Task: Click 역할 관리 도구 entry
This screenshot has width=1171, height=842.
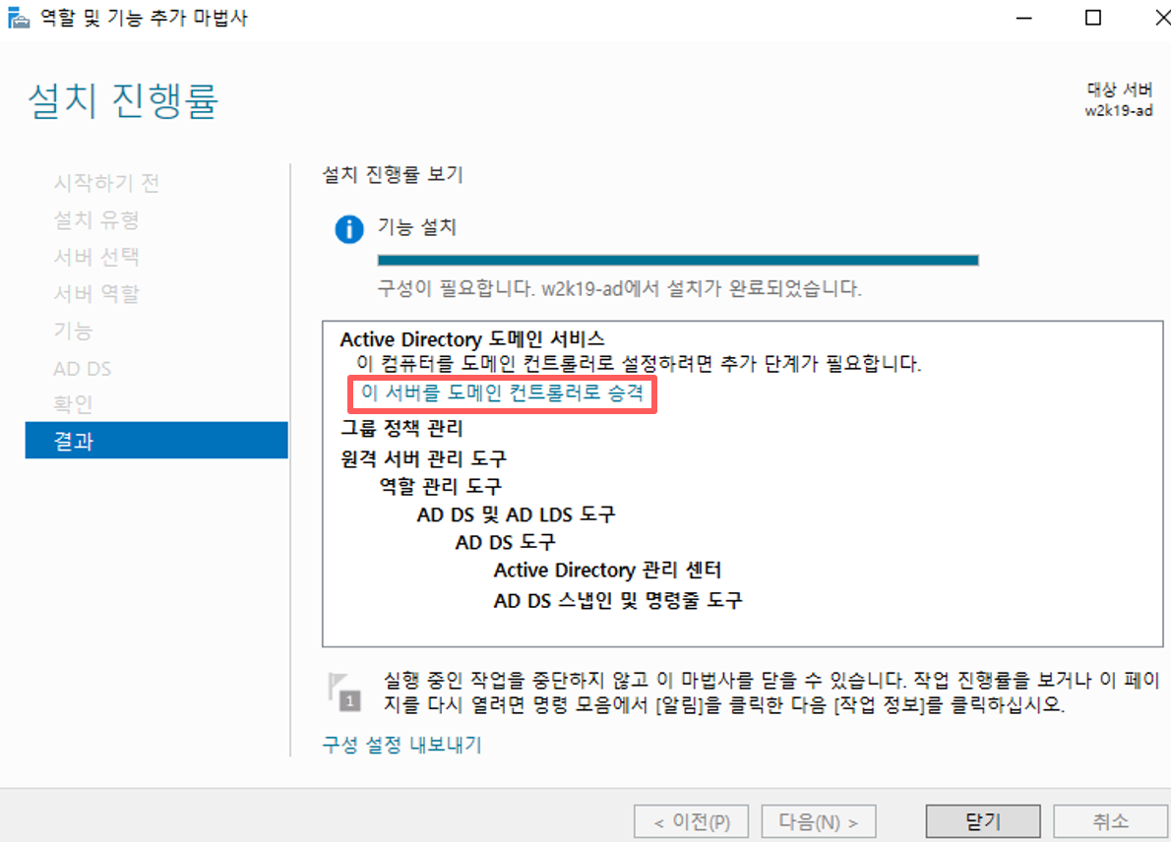Action: [x=441, y=486]
